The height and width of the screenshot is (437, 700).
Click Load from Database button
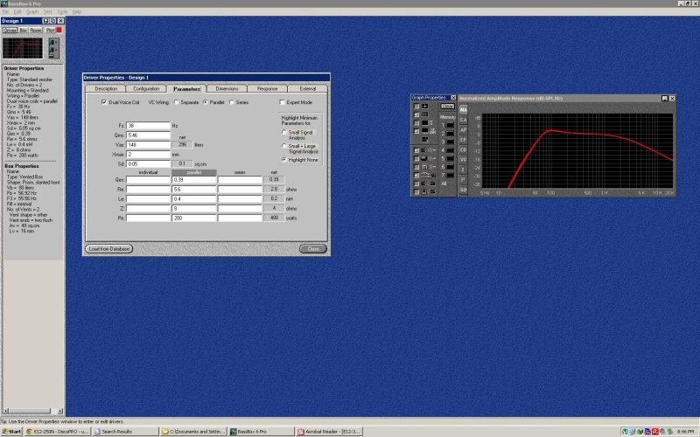point(108,249)
